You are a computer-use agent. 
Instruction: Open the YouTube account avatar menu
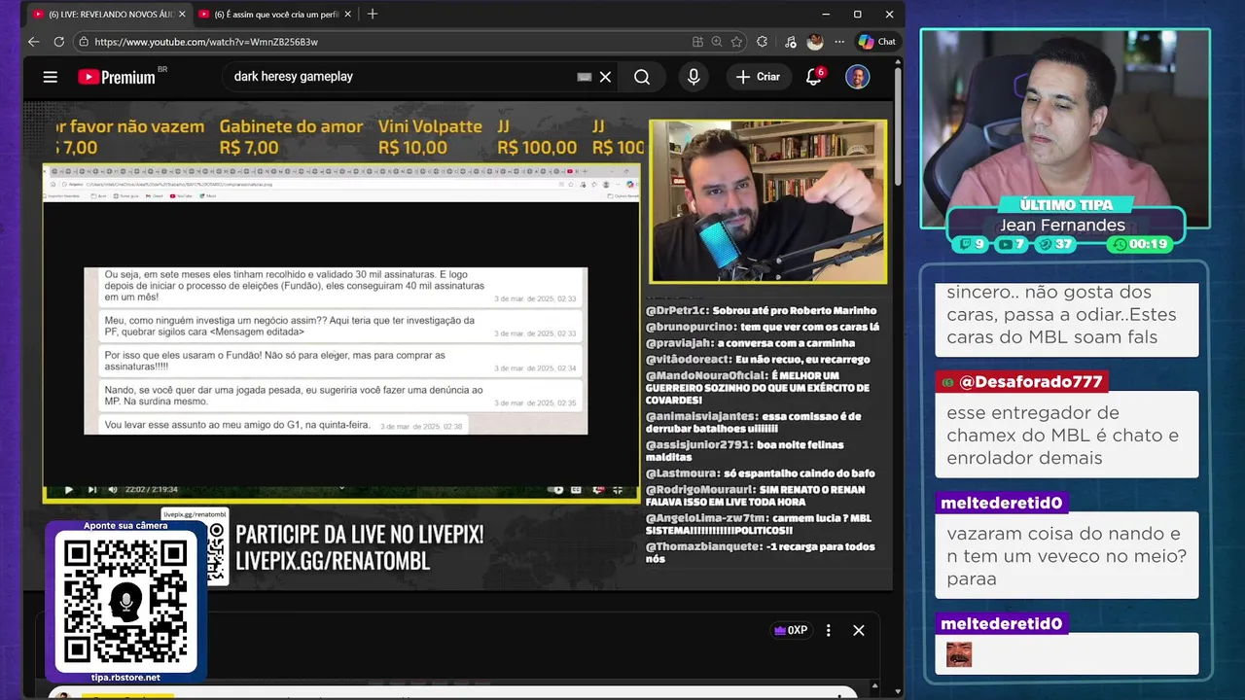click(x=857, y=77)
